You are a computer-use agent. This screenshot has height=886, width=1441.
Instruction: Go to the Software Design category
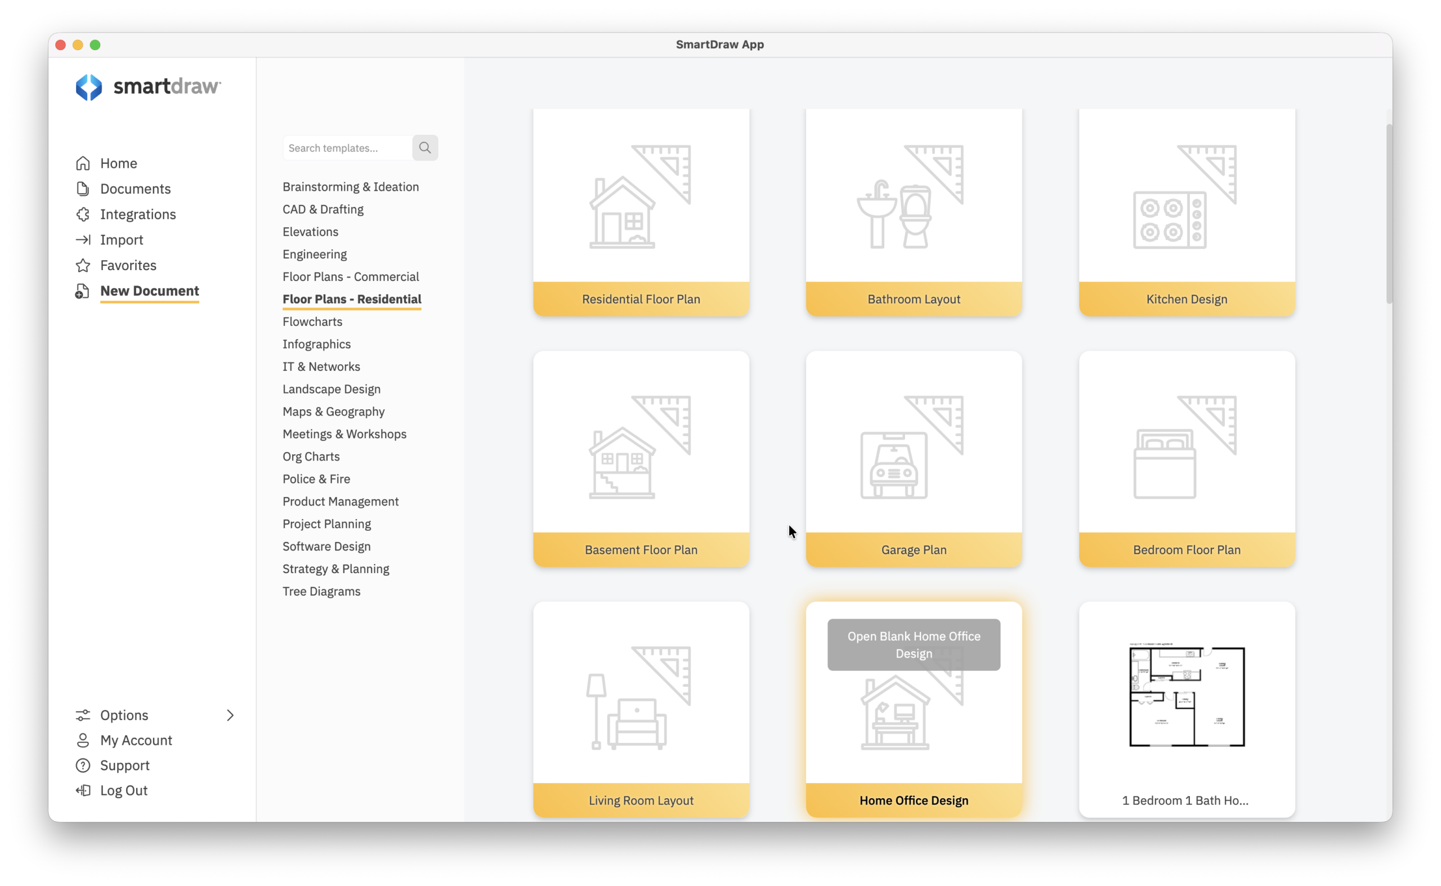326,546
